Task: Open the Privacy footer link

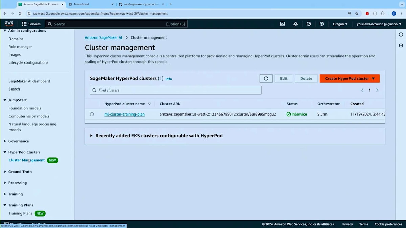Action: (x=347, y=224)
